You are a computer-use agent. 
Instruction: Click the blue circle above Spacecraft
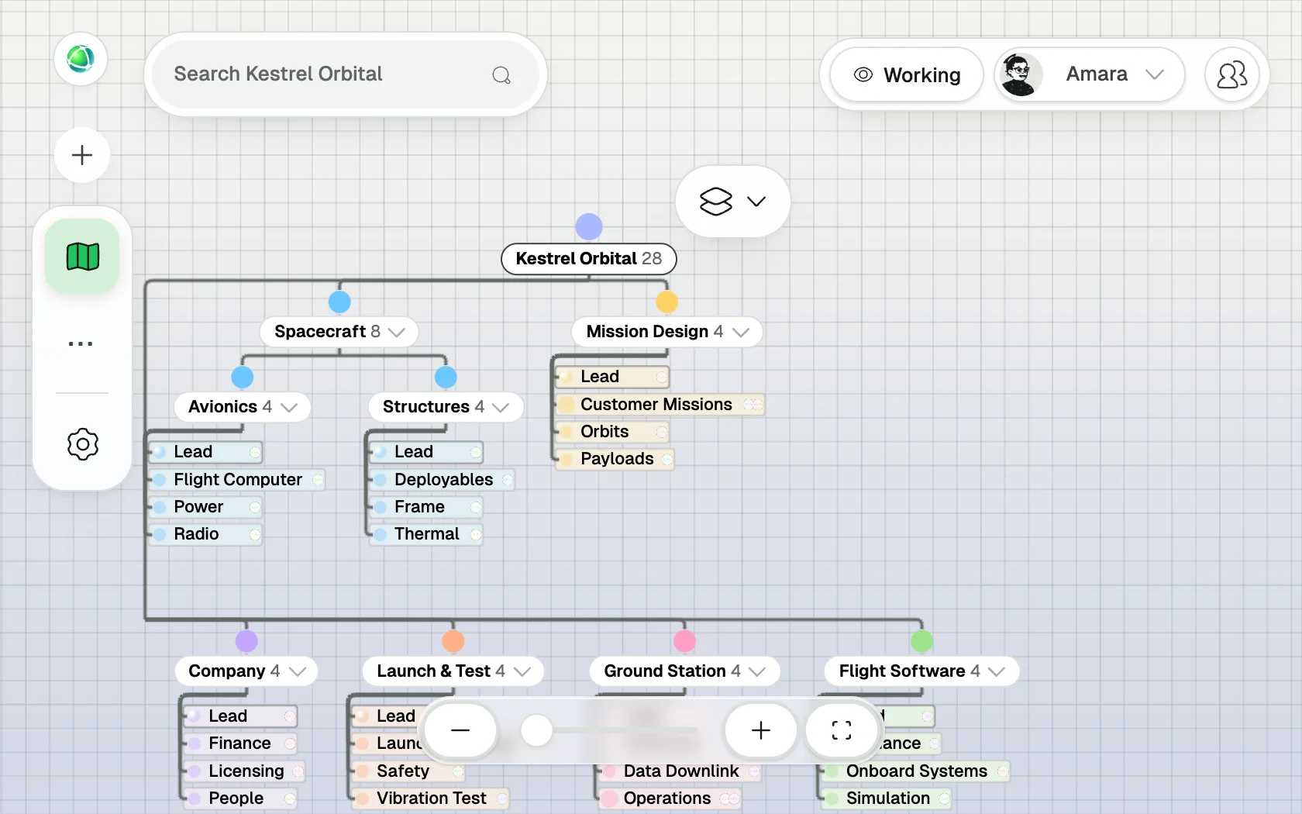pos(339,302)
